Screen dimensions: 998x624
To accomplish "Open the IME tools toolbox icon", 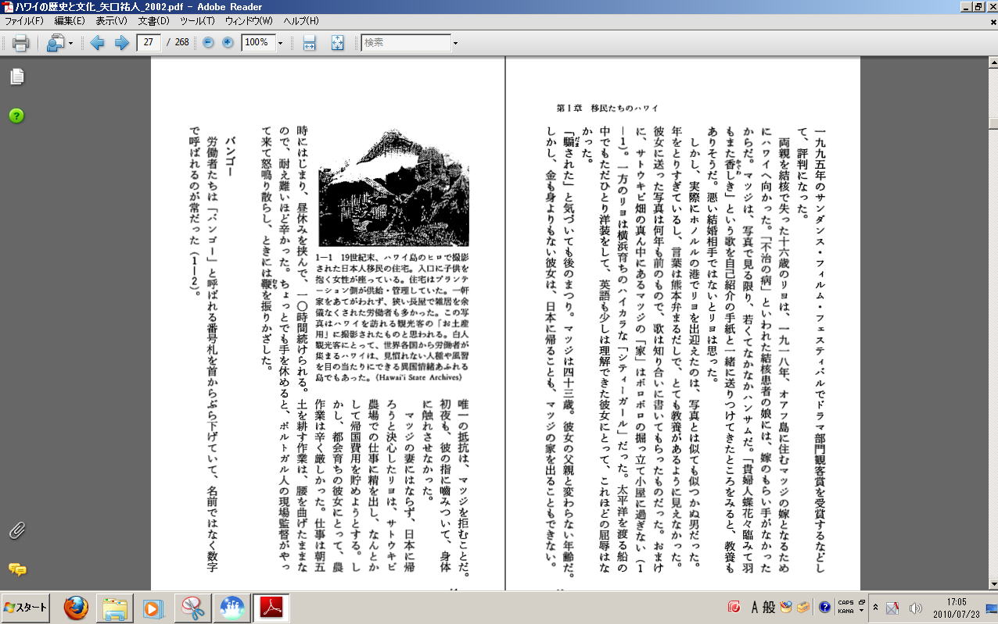I will tap(802, 607).
